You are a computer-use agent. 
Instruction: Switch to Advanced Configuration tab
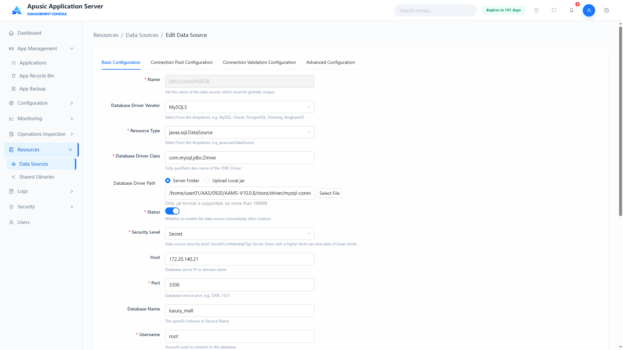point(330,62)
